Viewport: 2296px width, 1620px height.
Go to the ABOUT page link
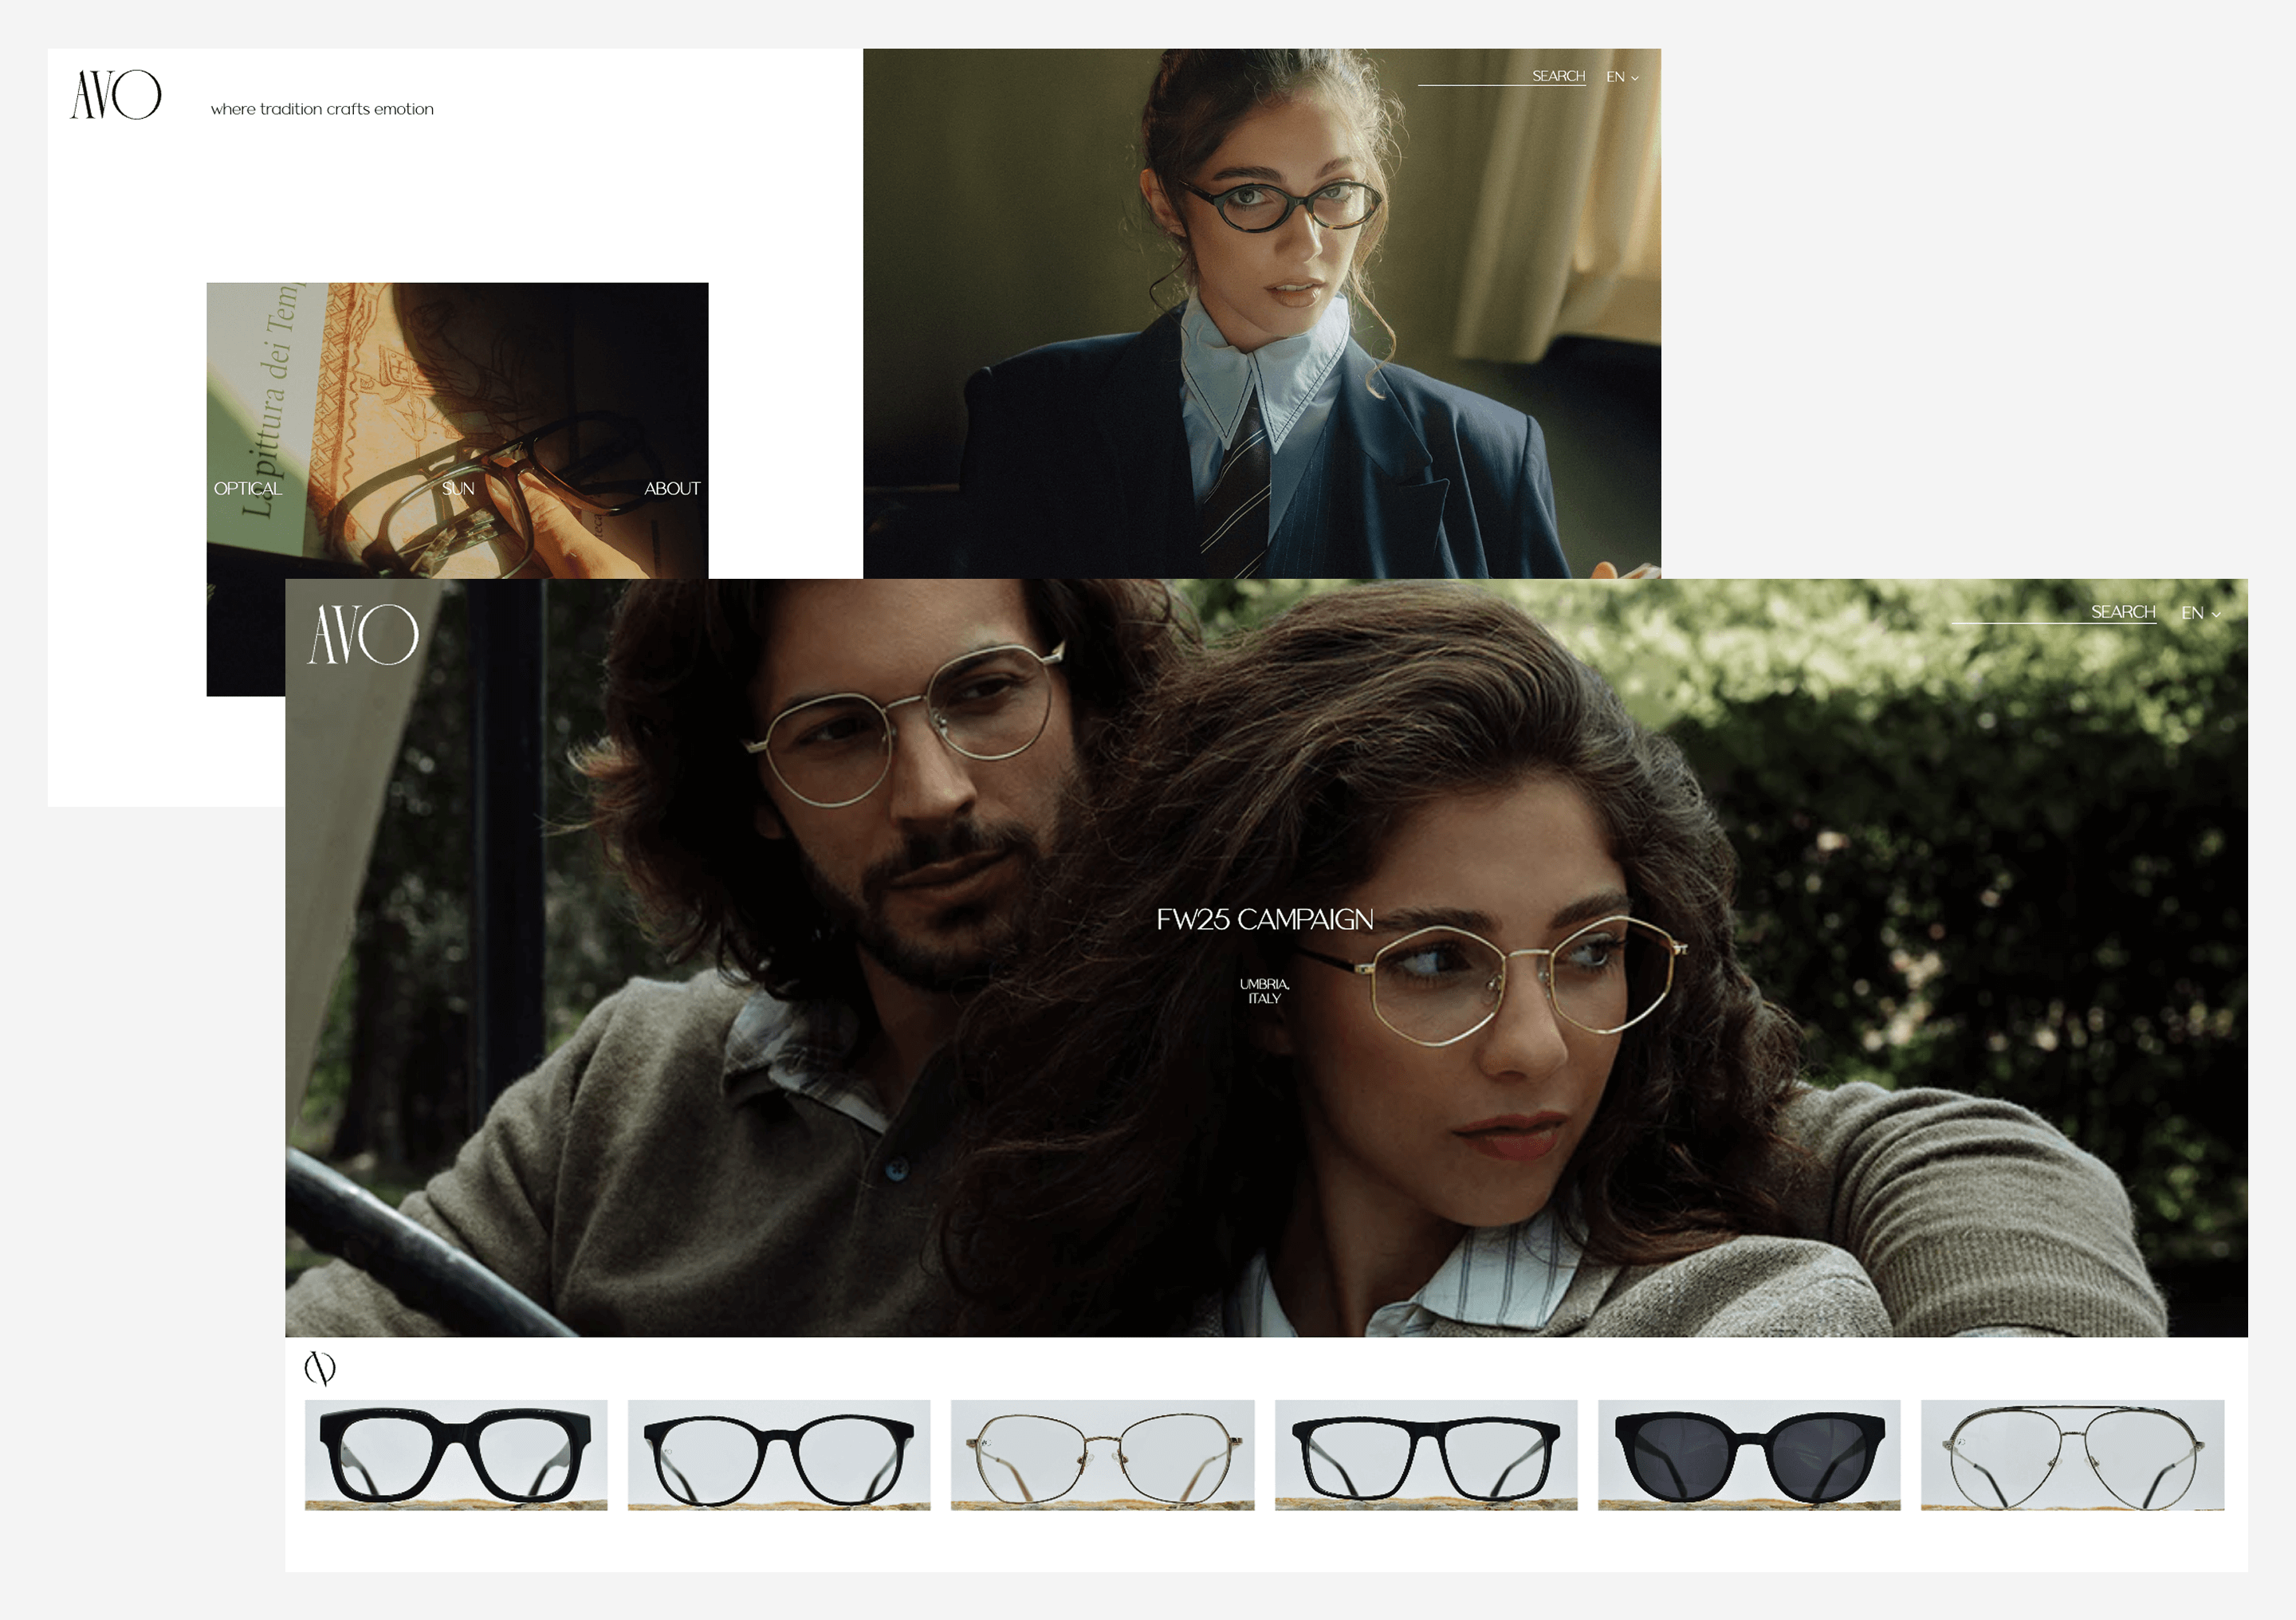[x=672, y=489]
